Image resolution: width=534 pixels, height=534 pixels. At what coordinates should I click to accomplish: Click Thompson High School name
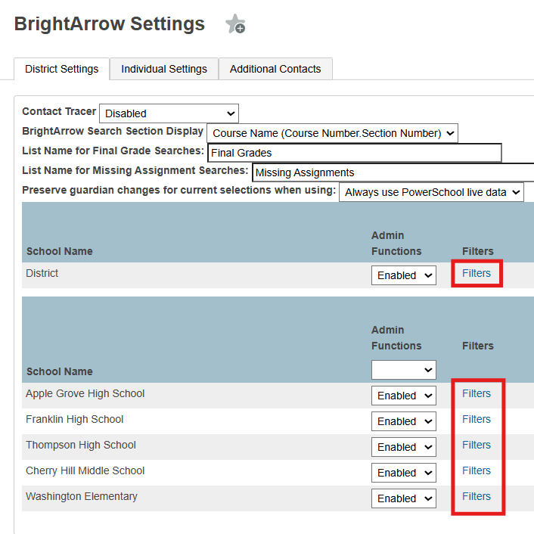[81, 445]
